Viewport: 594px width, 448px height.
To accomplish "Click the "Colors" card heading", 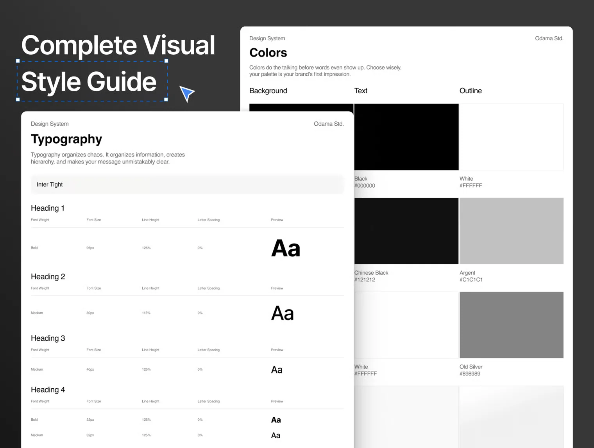I will 268,53.
